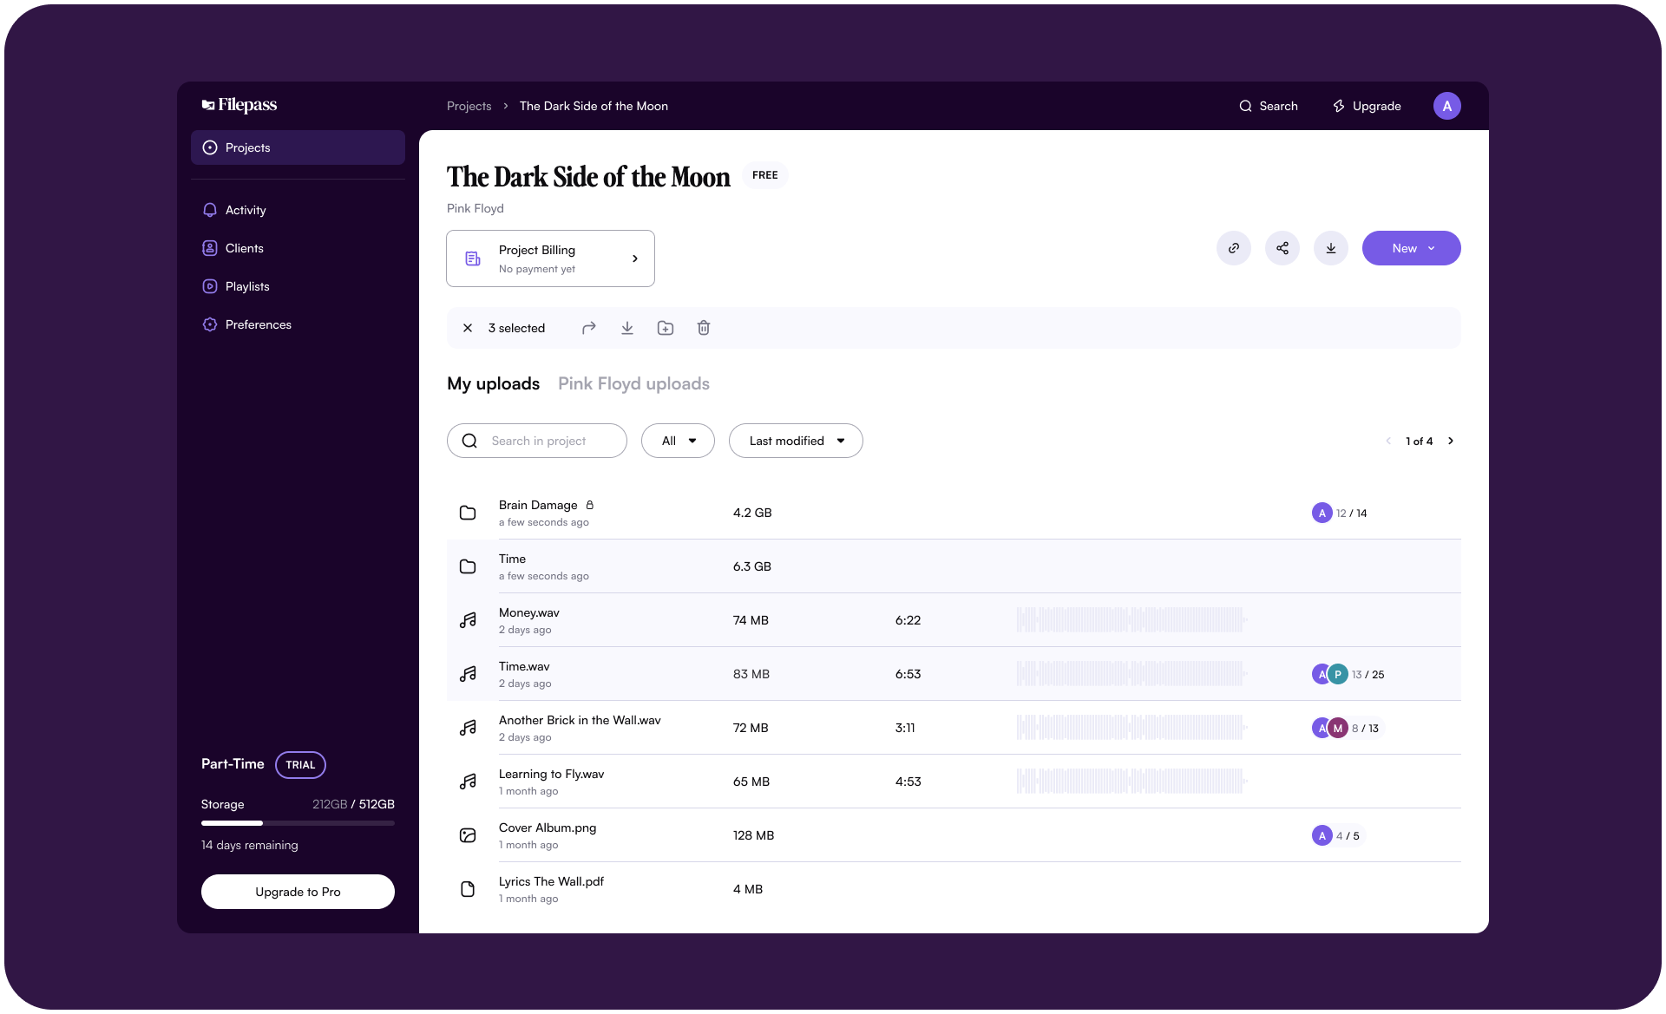Screen dimensions: 1666x1014
Task: Click the share project icon button
Action: tap(1282, 248)
